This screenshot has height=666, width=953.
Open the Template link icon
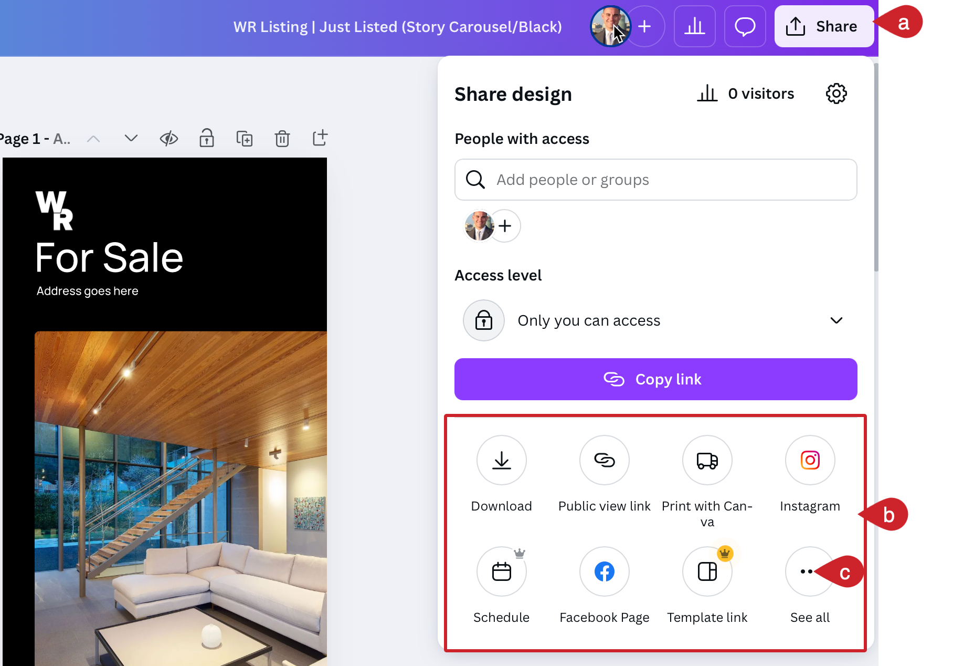click(707, 571)
